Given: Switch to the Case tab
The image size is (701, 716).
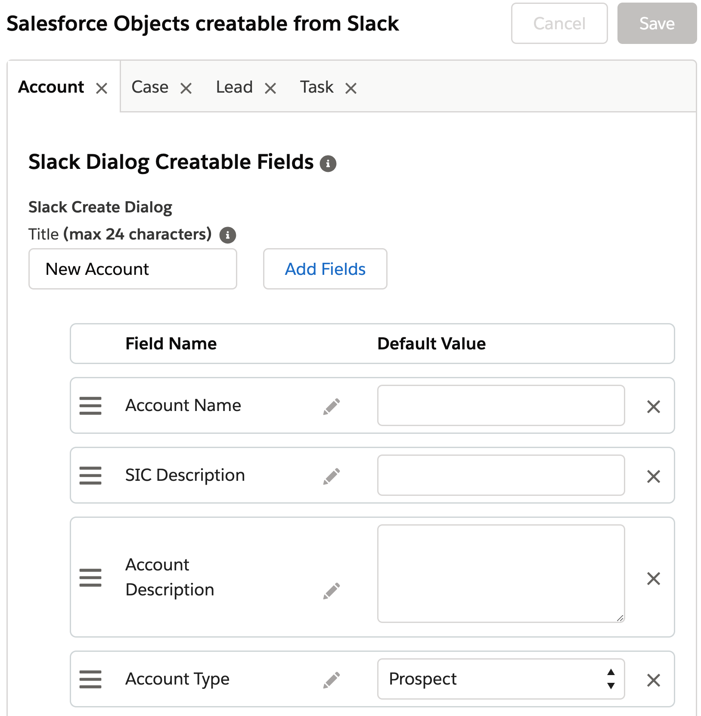Looking at the screenshot, I should (x=150, y=87).
